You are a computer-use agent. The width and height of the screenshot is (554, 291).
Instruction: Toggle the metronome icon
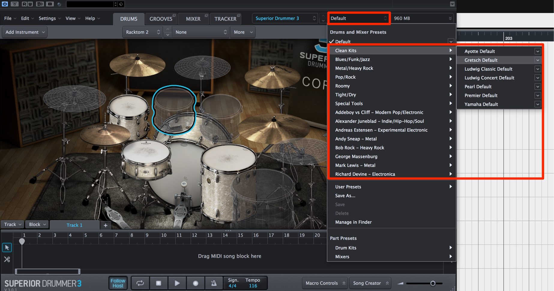click(214, 283)
